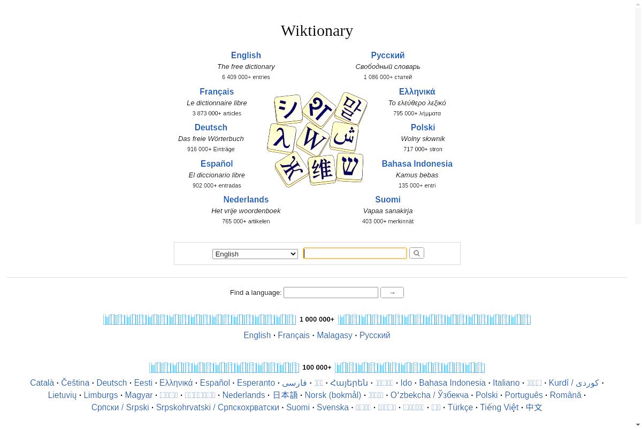
Task: Open the English language dropdown
Action: pyautogui.click(x=255, y=254)
